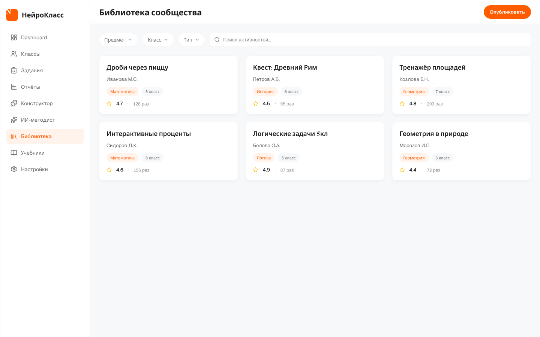
Task: Open the Класс filter dropdown
Action: [x=158, y=40]
